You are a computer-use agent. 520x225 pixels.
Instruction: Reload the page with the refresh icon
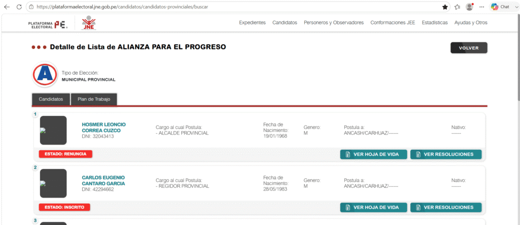19,7
